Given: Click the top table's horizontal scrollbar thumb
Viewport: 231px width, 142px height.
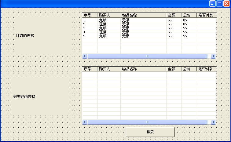Looking at the screenshot, I should click(148, 56).
